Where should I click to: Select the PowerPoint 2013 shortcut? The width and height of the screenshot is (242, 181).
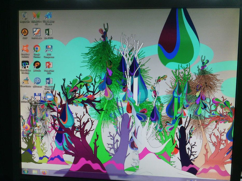coord(49,67)
